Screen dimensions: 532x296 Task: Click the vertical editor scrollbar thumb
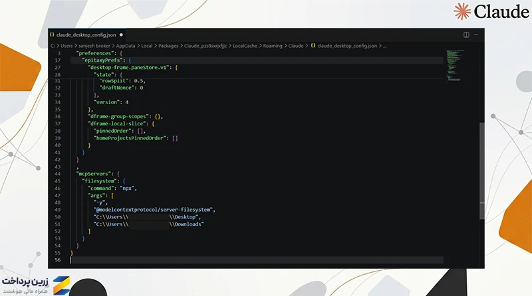[x=481, y=171]
